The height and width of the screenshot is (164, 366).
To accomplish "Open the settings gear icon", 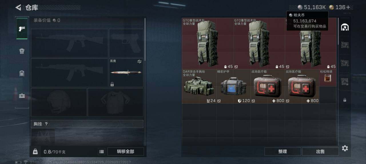I will tap(345, 148).
